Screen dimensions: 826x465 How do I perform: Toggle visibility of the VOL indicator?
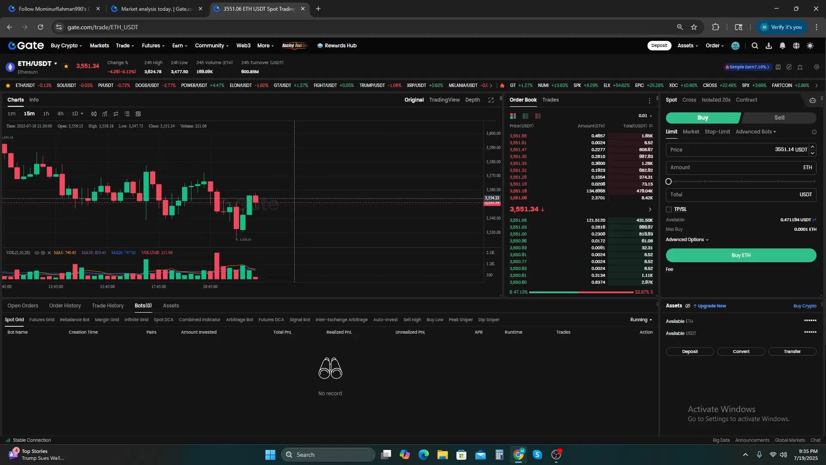tap(37, 253)
